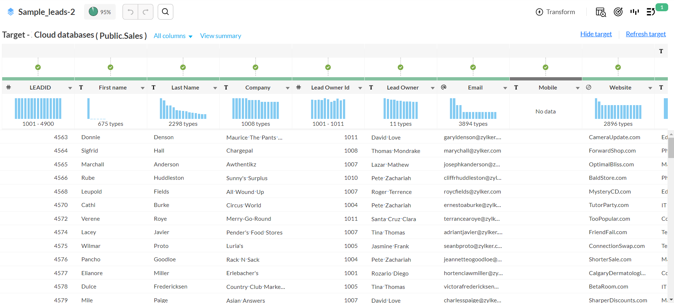Image resolution: width=674 pixels, height=303 pixels.
Task: Open the bar chart visualization icon
Action: pyautogui.click(x=634, y=12)
